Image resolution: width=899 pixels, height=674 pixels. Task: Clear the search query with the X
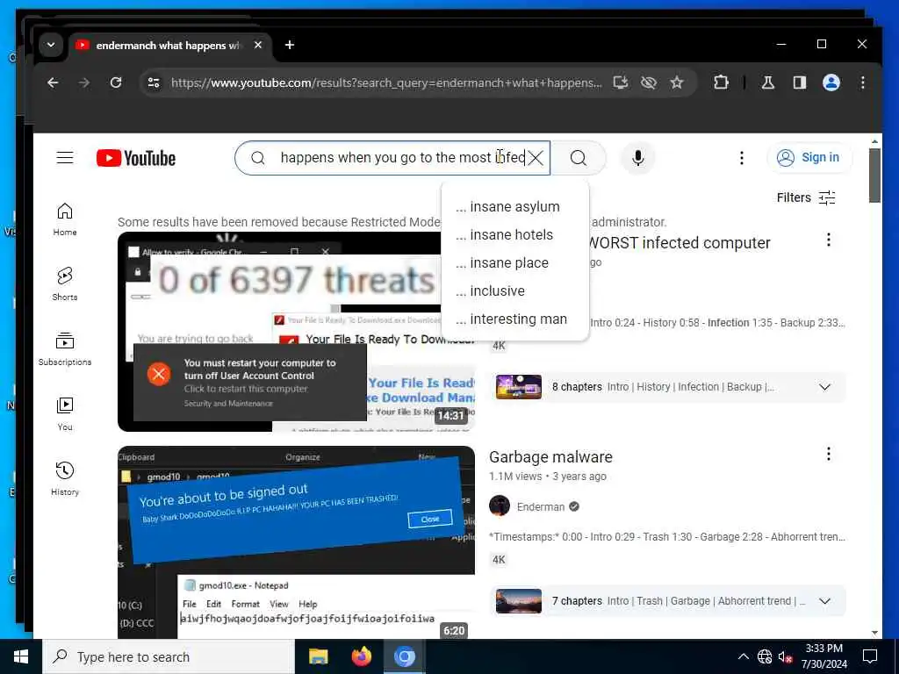pos(536,158)
